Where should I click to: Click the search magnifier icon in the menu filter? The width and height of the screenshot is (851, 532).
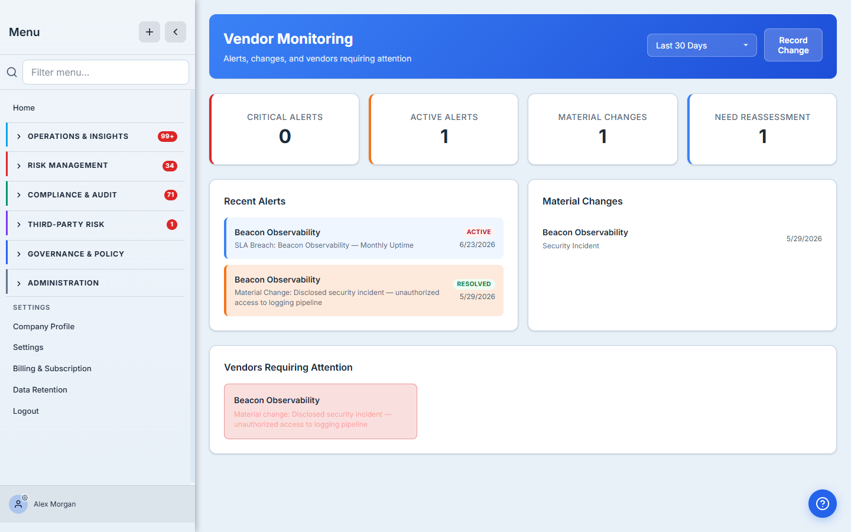tap(12, 72)
